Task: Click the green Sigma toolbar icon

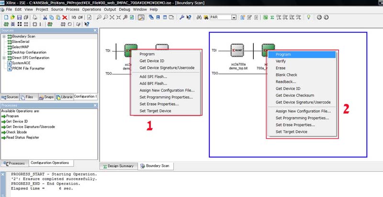Action: click(272, 17)
